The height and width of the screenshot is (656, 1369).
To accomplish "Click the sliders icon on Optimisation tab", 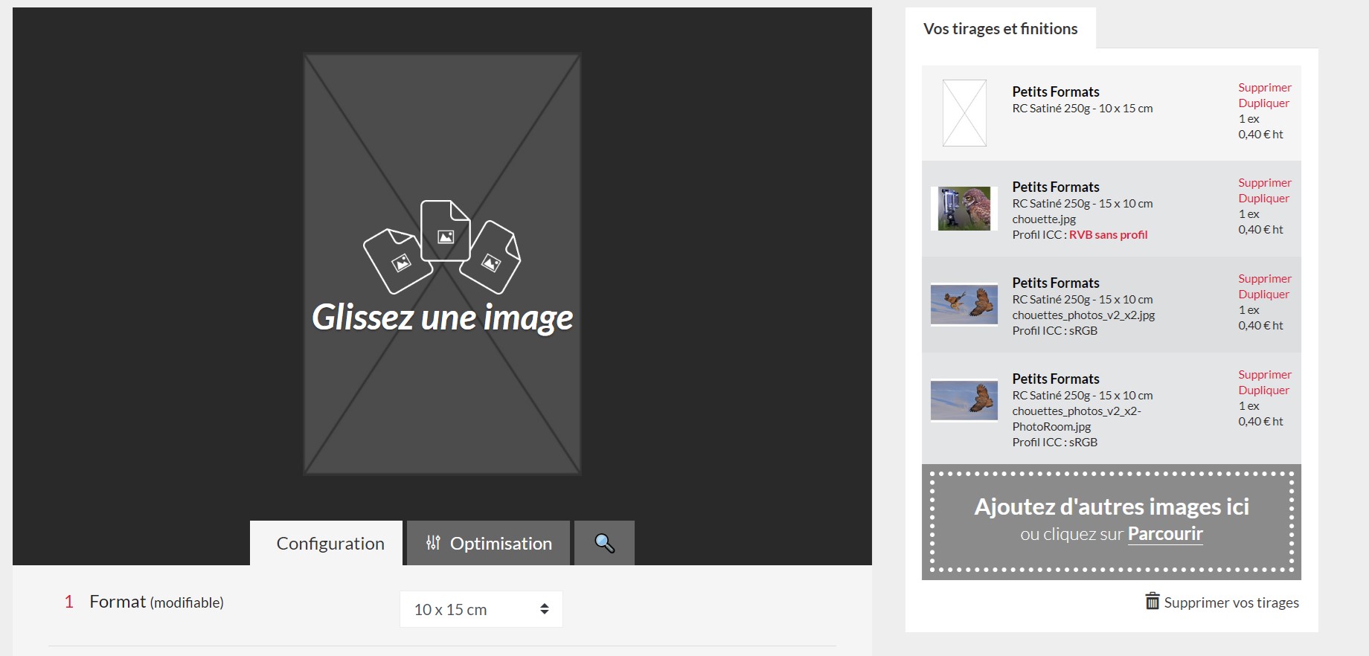I will (433, 543).
